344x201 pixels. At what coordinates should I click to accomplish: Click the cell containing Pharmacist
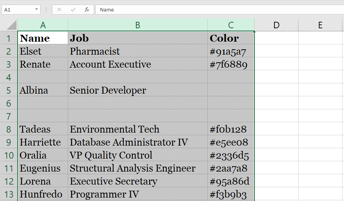[138, 51]
